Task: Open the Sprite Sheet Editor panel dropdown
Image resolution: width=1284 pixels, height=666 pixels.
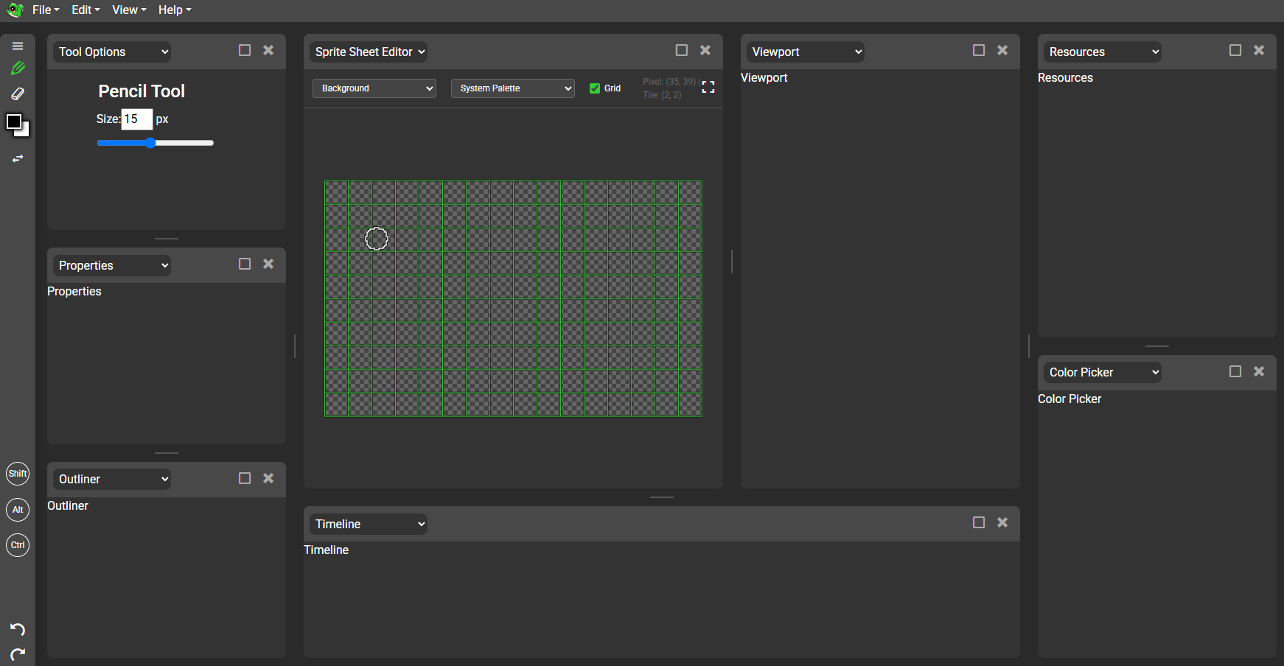Action: (x=369, y=52)
